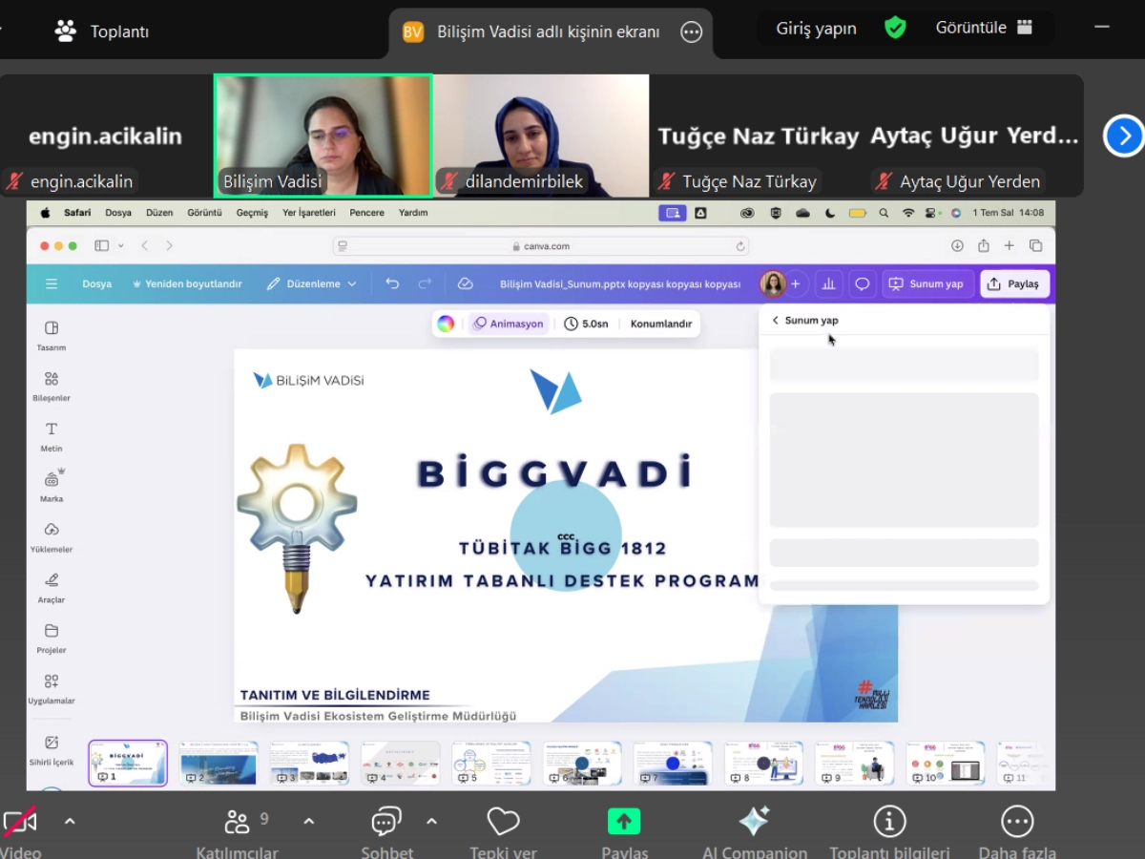1145x859 pixels.
Task: Open the Araçlar tools panel
Action: point(52,587)
